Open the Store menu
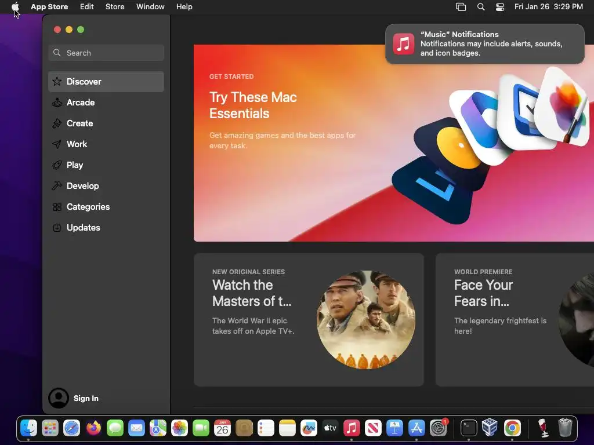 [115, 6]
